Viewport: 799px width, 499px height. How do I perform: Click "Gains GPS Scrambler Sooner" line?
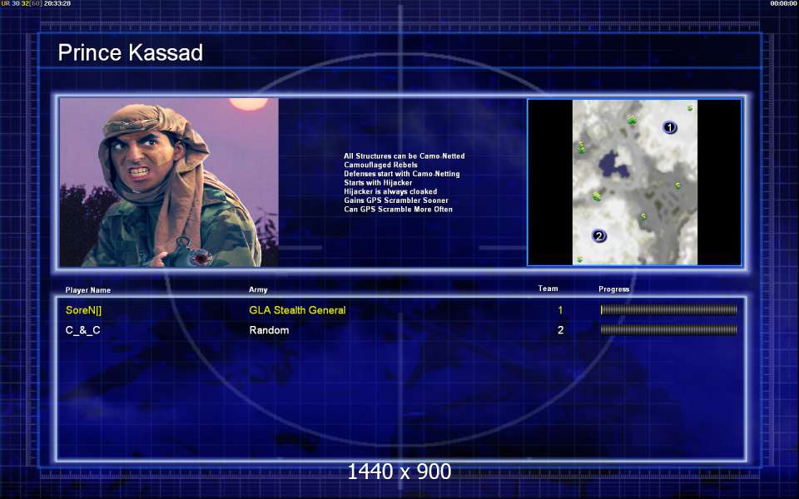pos(396,200)
